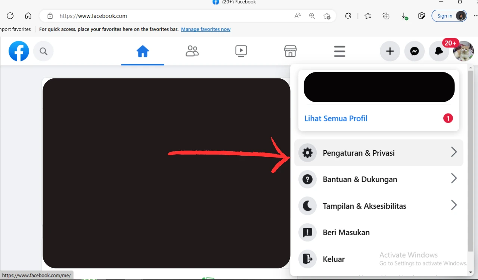Click the site info lock icon

(50, 16)
